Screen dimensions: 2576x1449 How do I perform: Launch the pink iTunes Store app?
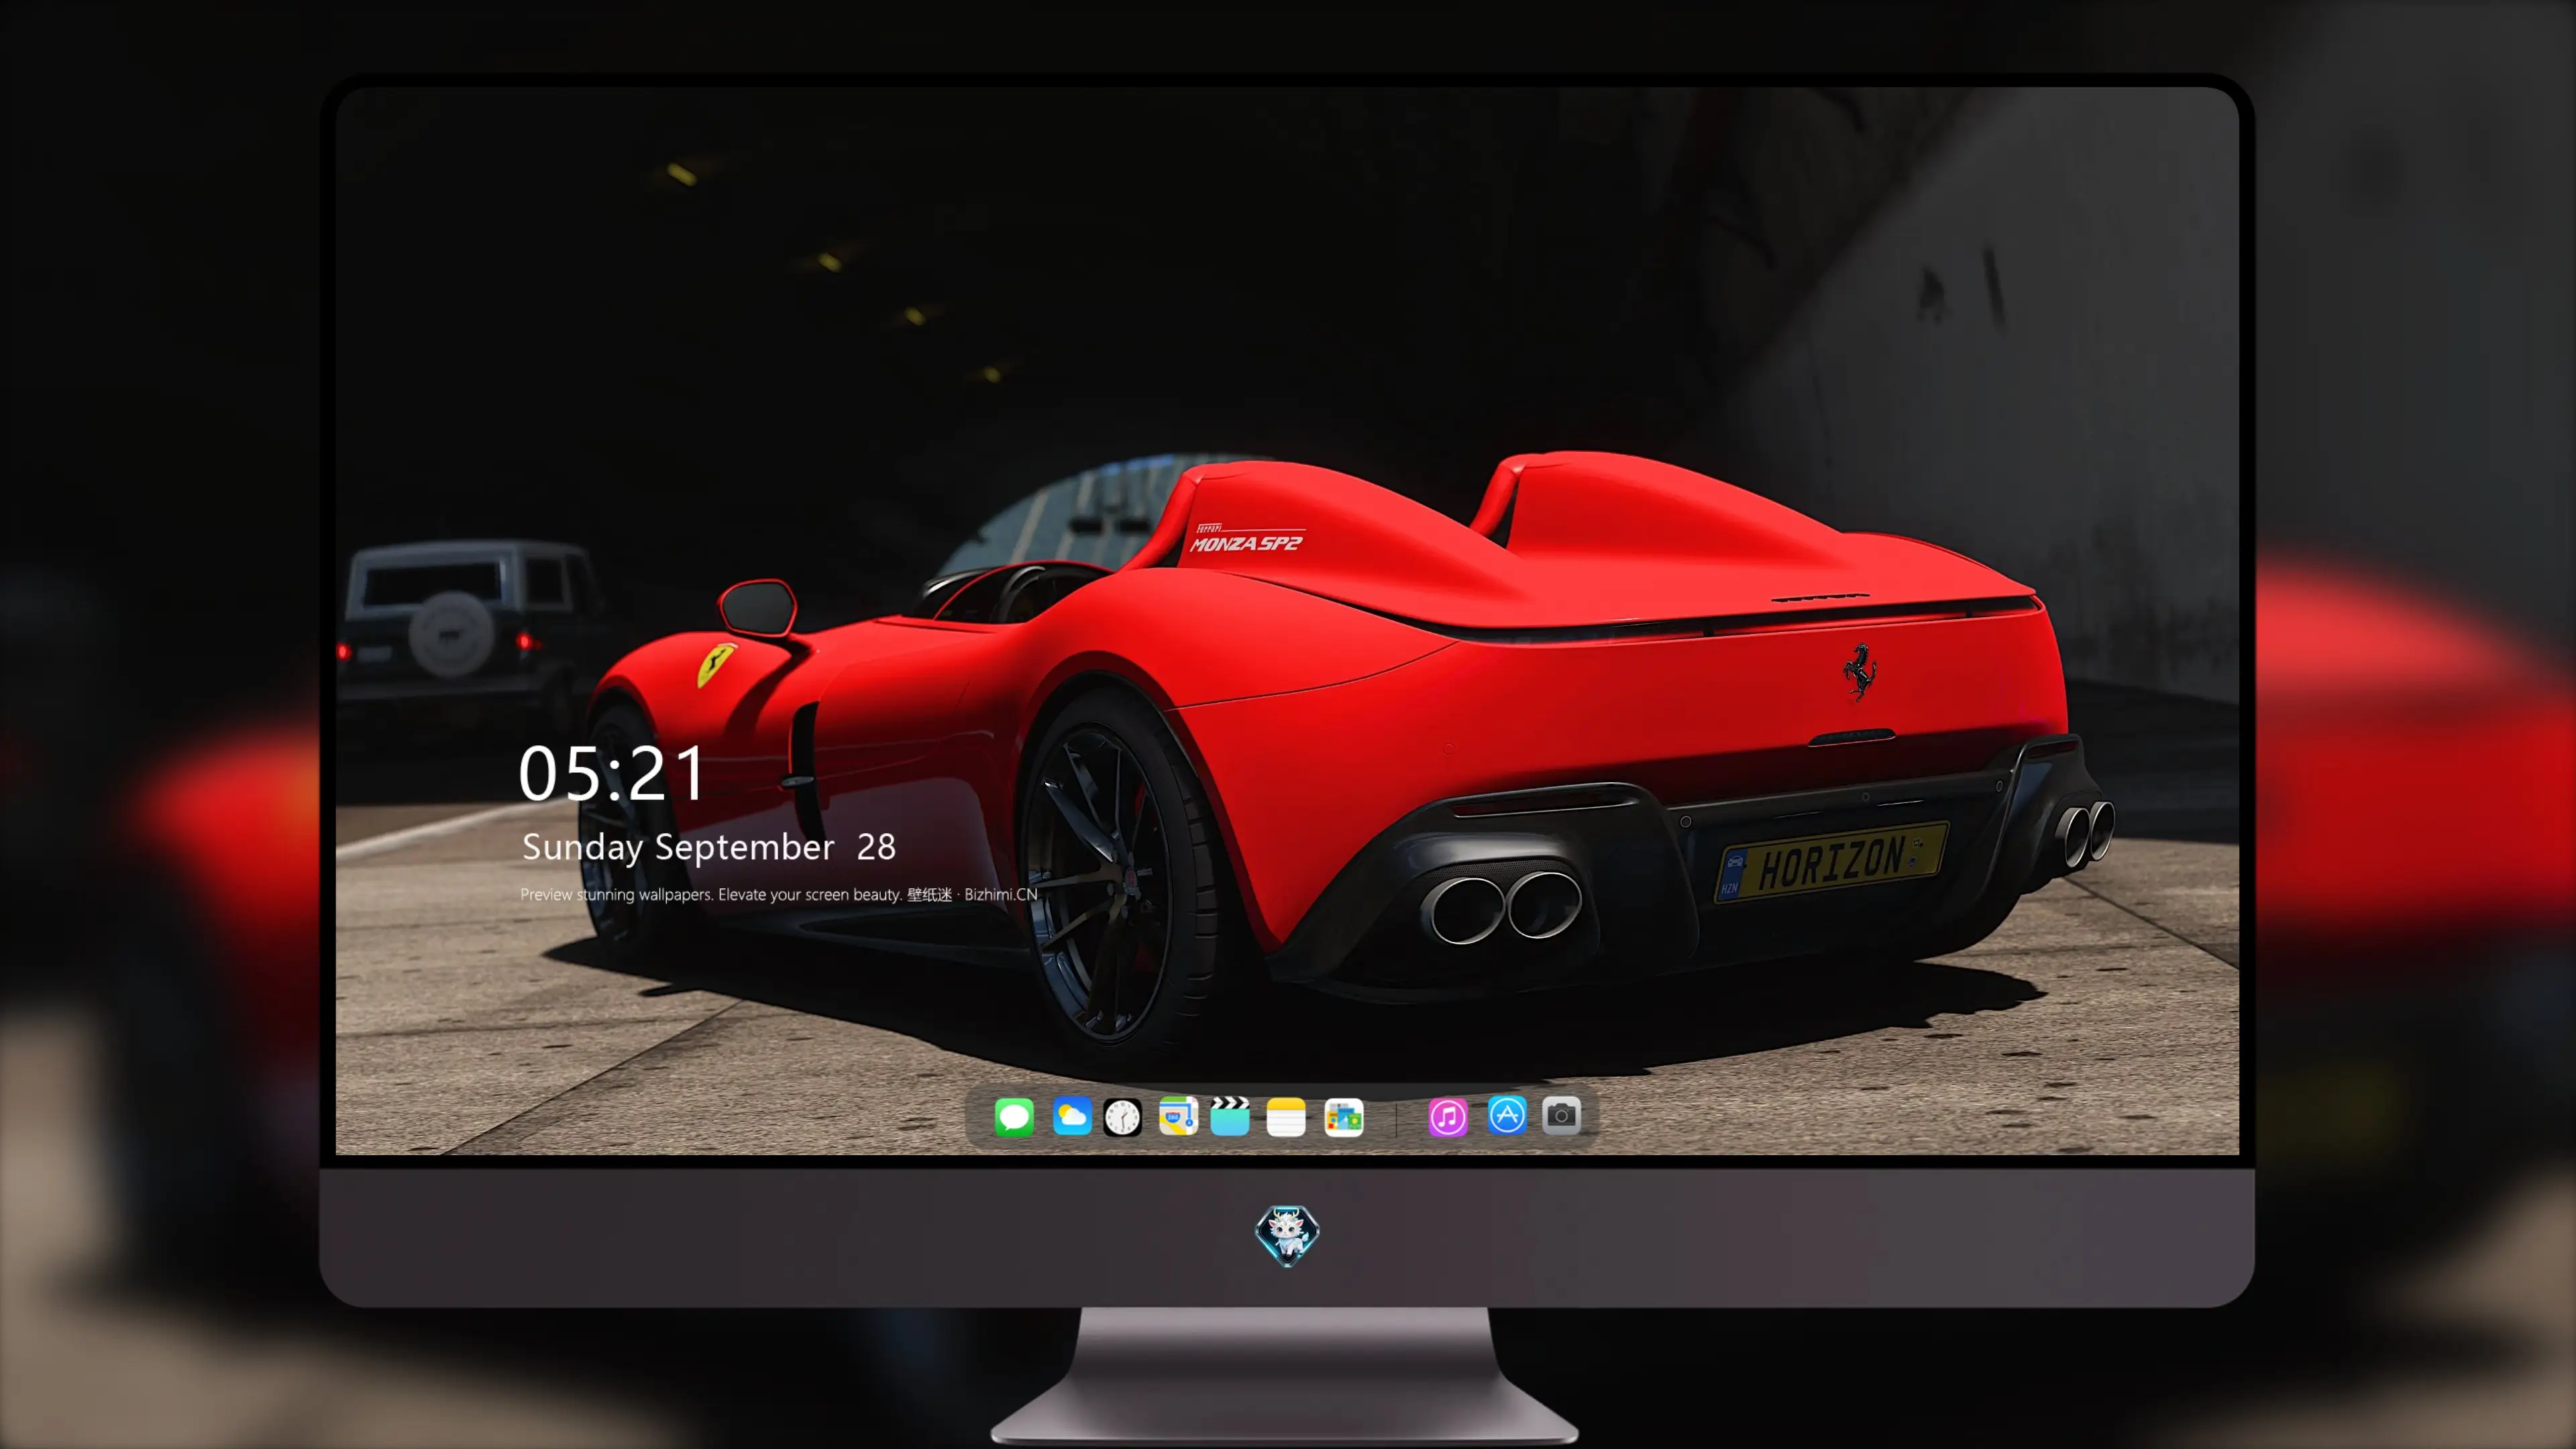(x=1448, y=1116)
